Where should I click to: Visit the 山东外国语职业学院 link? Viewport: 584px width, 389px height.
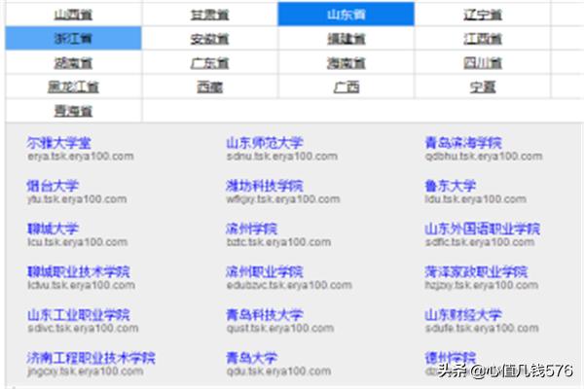(483, 229)
